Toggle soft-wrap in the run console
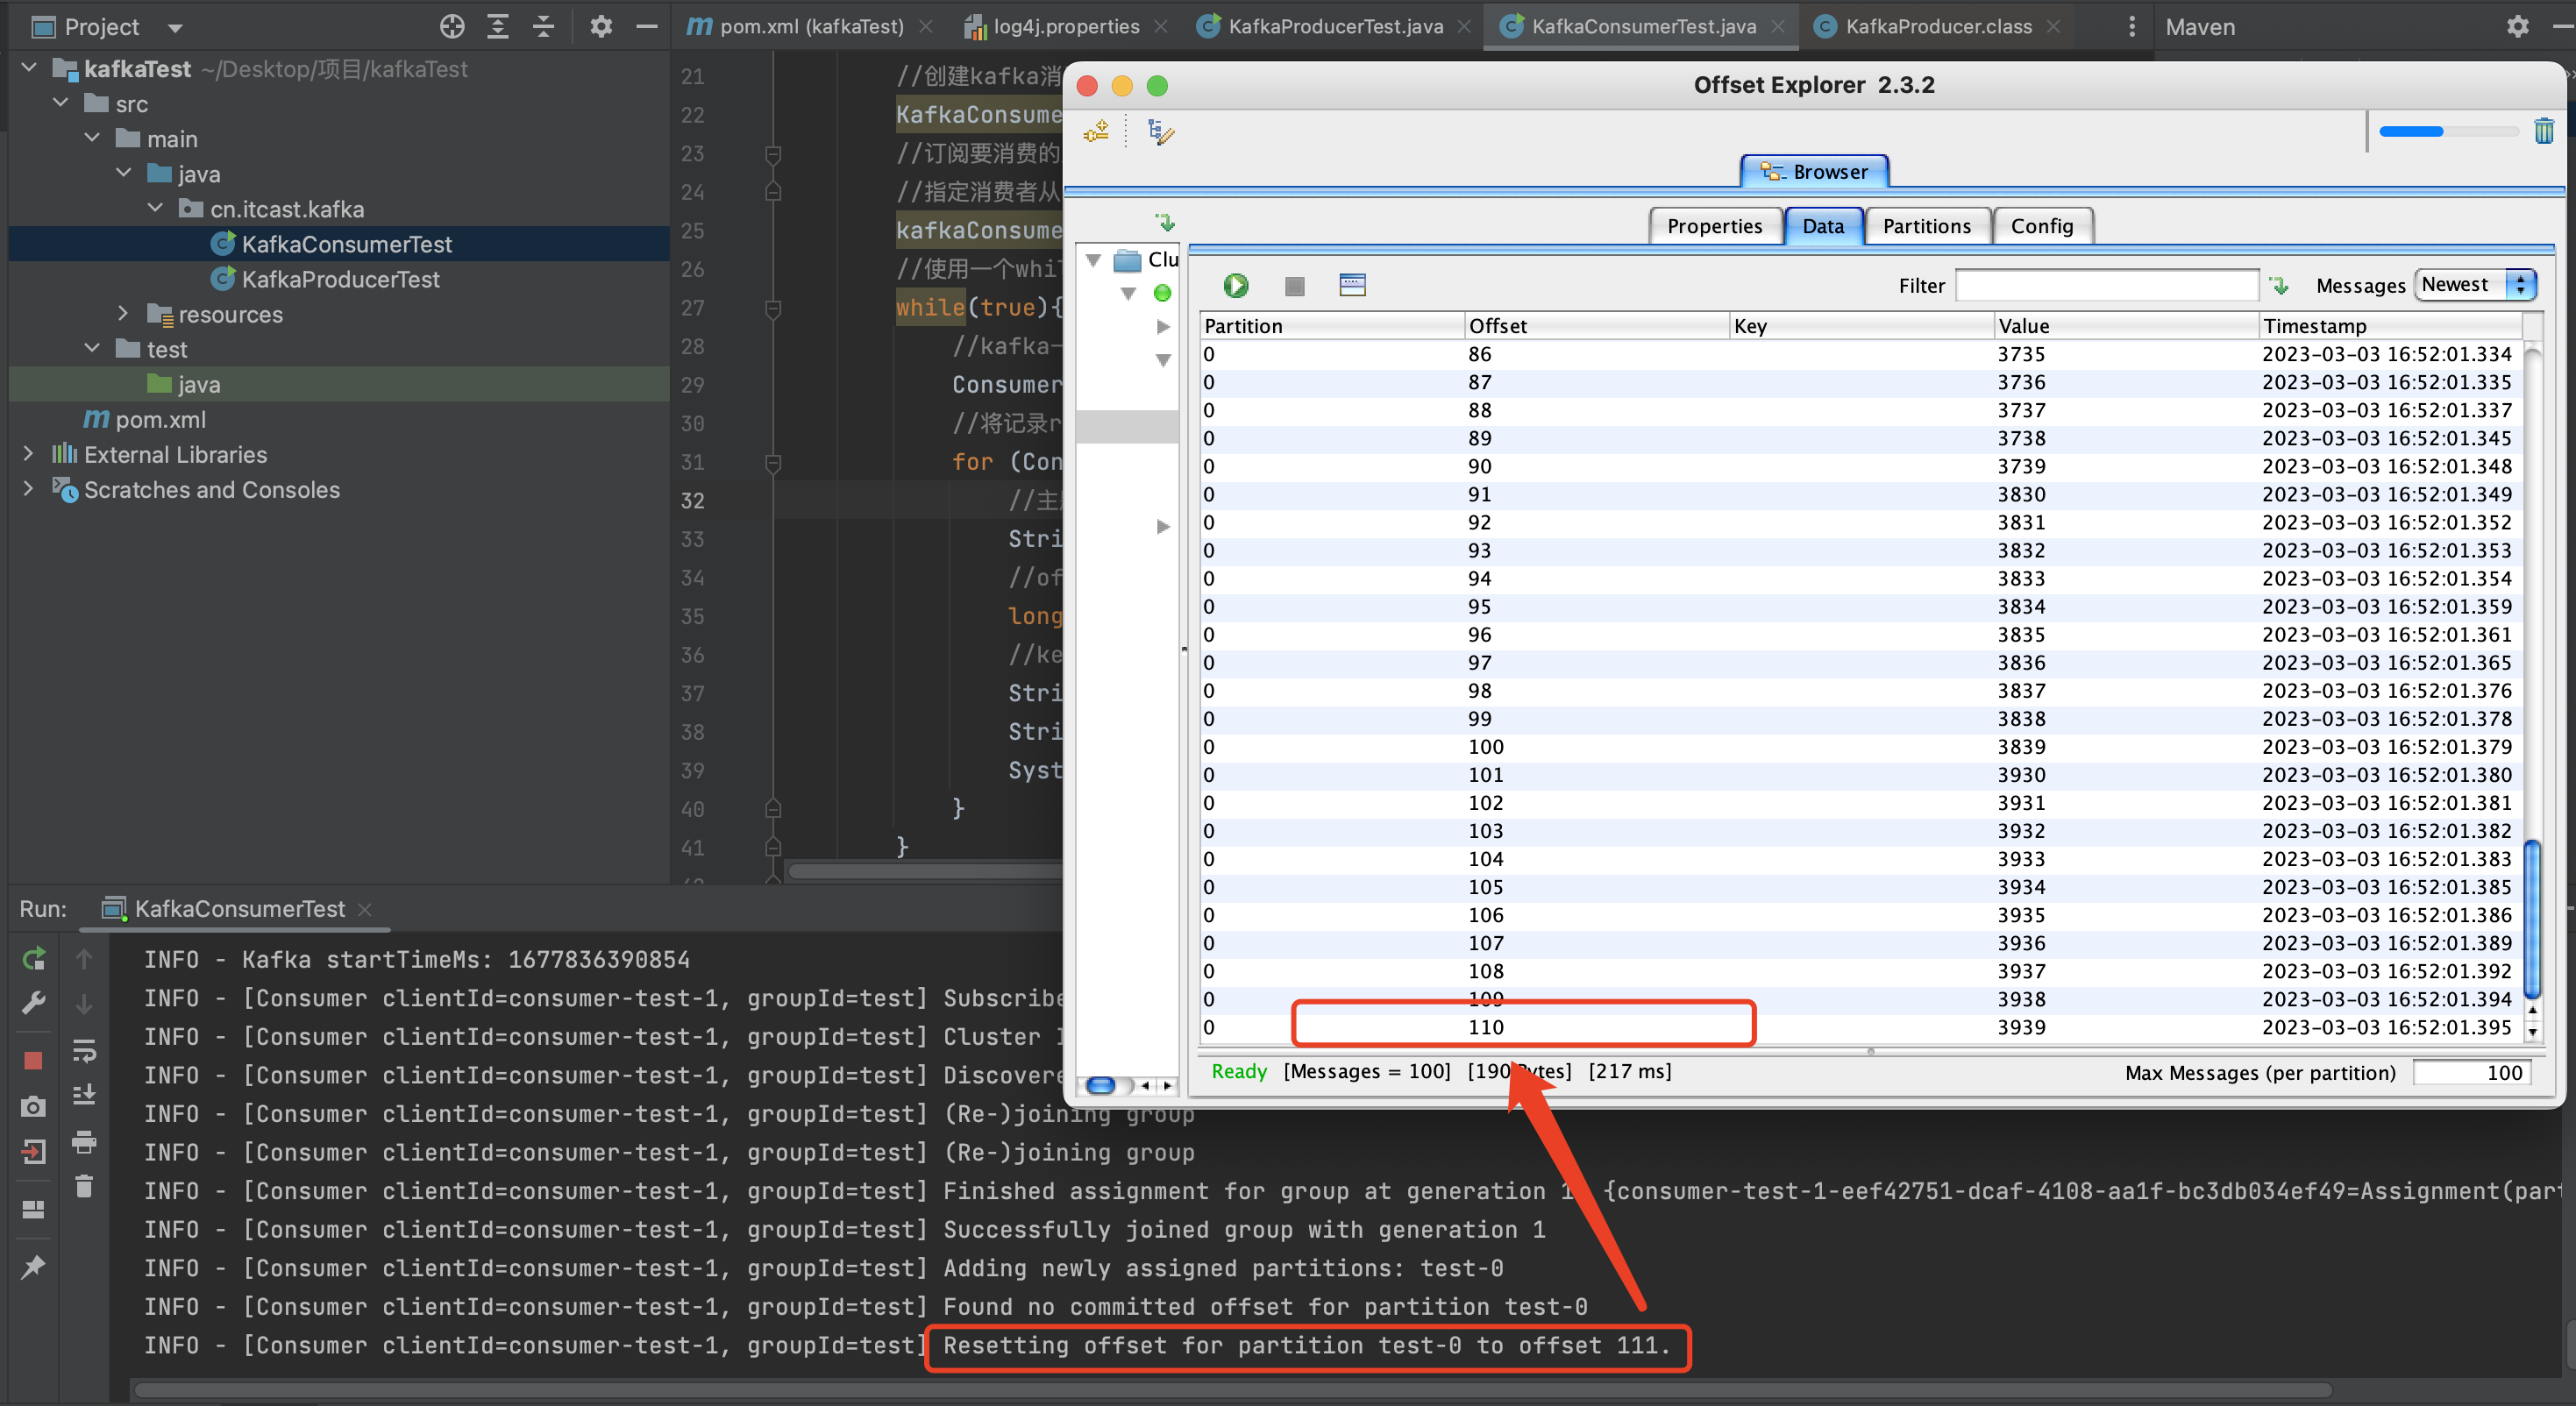The image size is (2576, 1406). tap(85, 1051)
